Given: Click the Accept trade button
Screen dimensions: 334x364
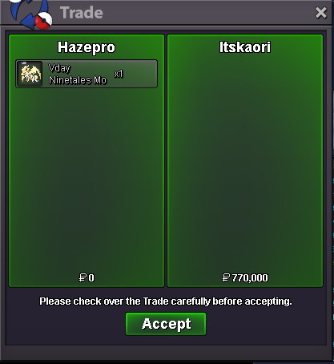Looking at the screenshot, I should point(166,324).
